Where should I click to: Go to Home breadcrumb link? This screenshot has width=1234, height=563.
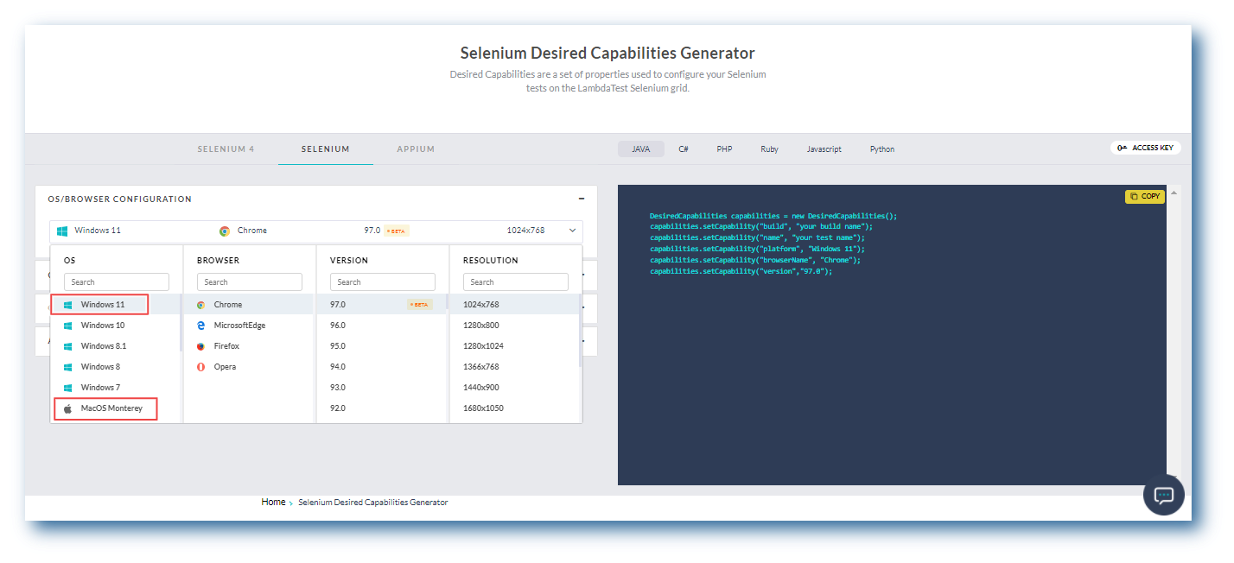click(273, 502)
